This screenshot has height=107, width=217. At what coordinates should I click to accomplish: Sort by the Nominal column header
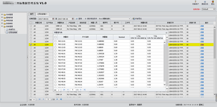121,37
